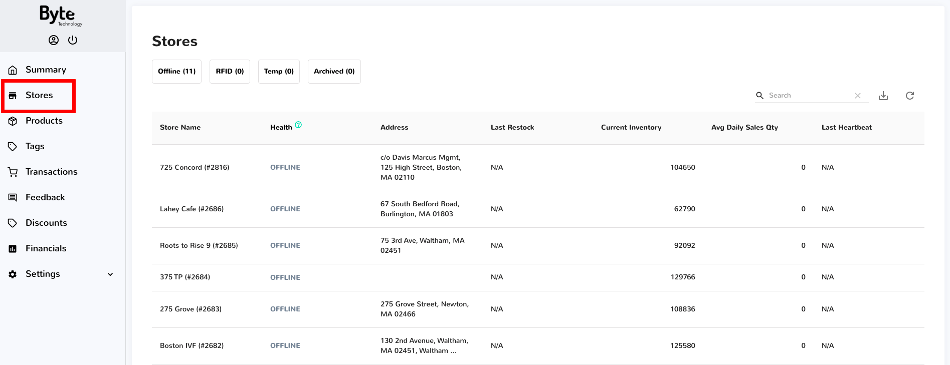Viewport: 950px width, 365px height.
Task: Refresh the stores table
Action: click(x=910, y=96)
